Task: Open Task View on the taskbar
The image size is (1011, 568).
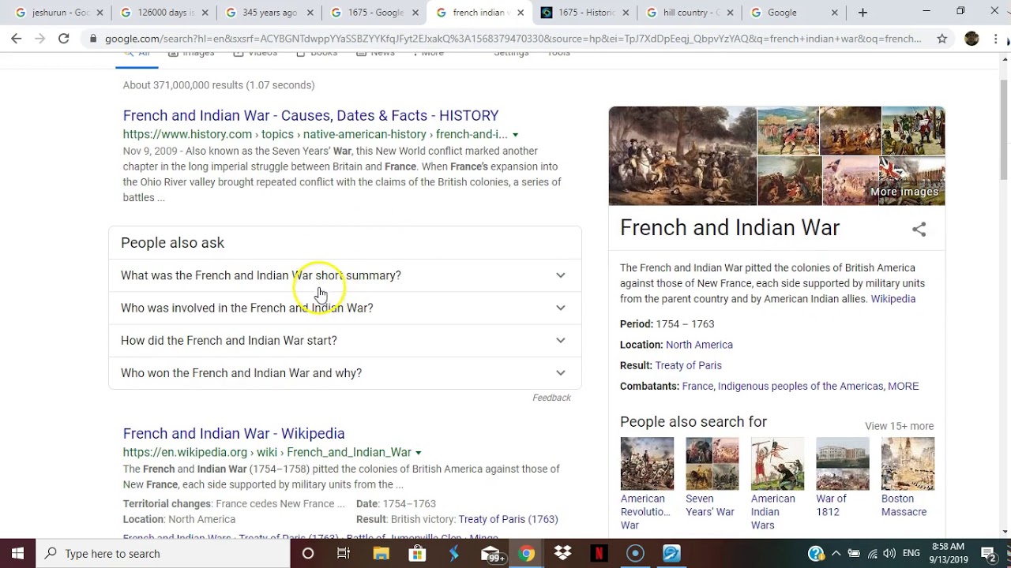Action: click(x=344, y=554)
